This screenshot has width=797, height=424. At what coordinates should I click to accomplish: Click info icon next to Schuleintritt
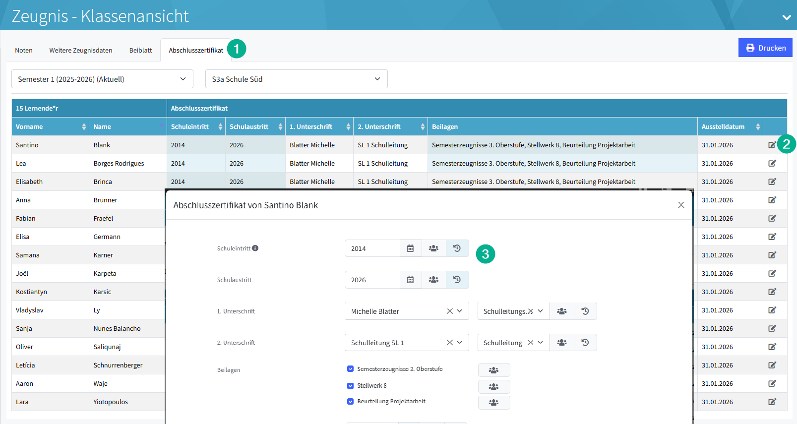coord(255,248)
